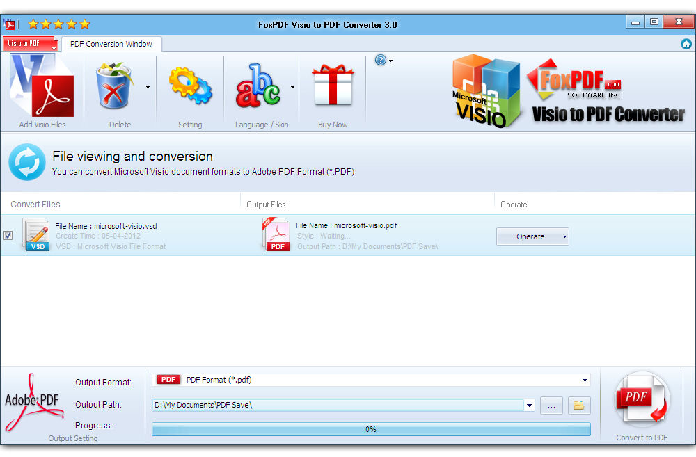This screenshot has height=457, width=696.
Task: Click 'Style : Waiting...' text
Action: tap(324, 236)
